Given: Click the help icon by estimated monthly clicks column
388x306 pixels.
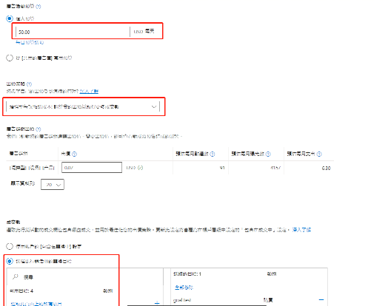Looking at the screenshot, I should (213, 154).
